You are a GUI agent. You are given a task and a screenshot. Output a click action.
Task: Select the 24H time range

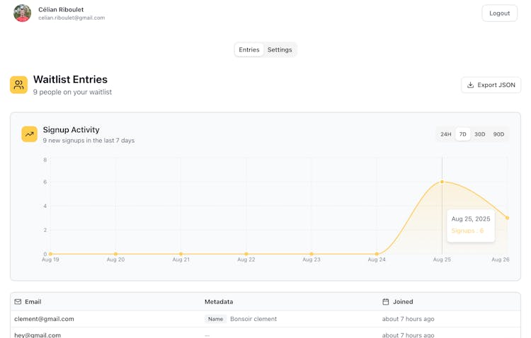pyautogui.click(x=446, y=134)
